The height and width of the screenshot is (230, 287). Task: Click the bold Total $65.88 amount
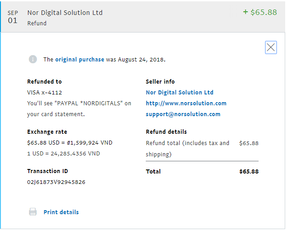point(249,171)
